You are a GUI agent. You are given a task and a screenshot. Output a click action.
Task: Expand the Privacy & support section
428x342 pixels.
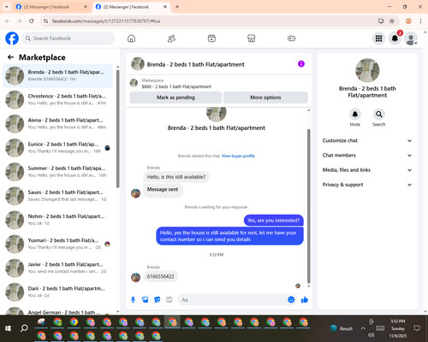367,185
